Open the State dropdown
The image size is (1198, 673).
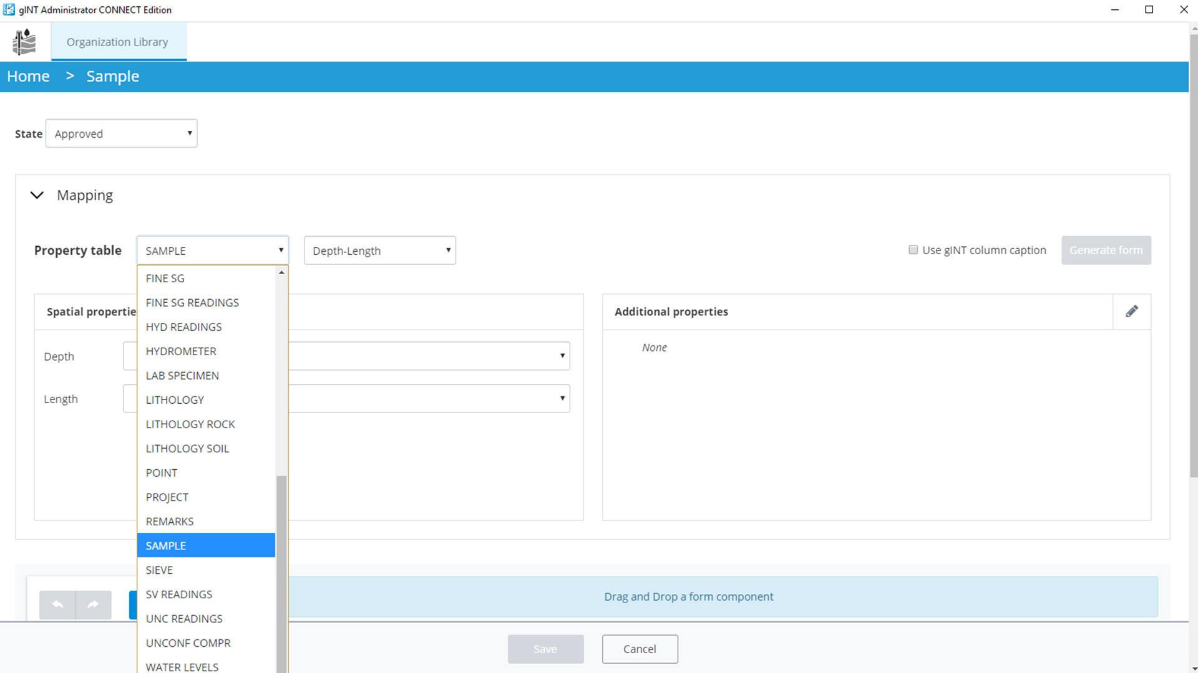click(x=122, y=133)
